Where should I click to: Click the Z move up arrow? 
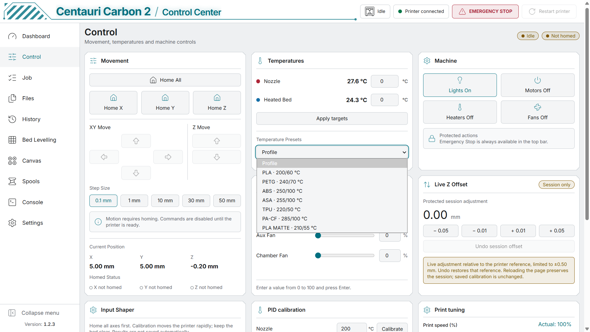[x=217, y=141]
